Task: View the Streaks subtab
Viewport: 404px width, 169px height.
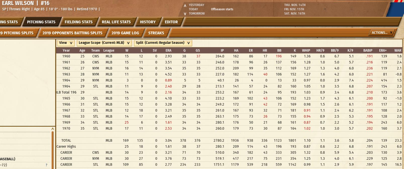Action: 156,33
